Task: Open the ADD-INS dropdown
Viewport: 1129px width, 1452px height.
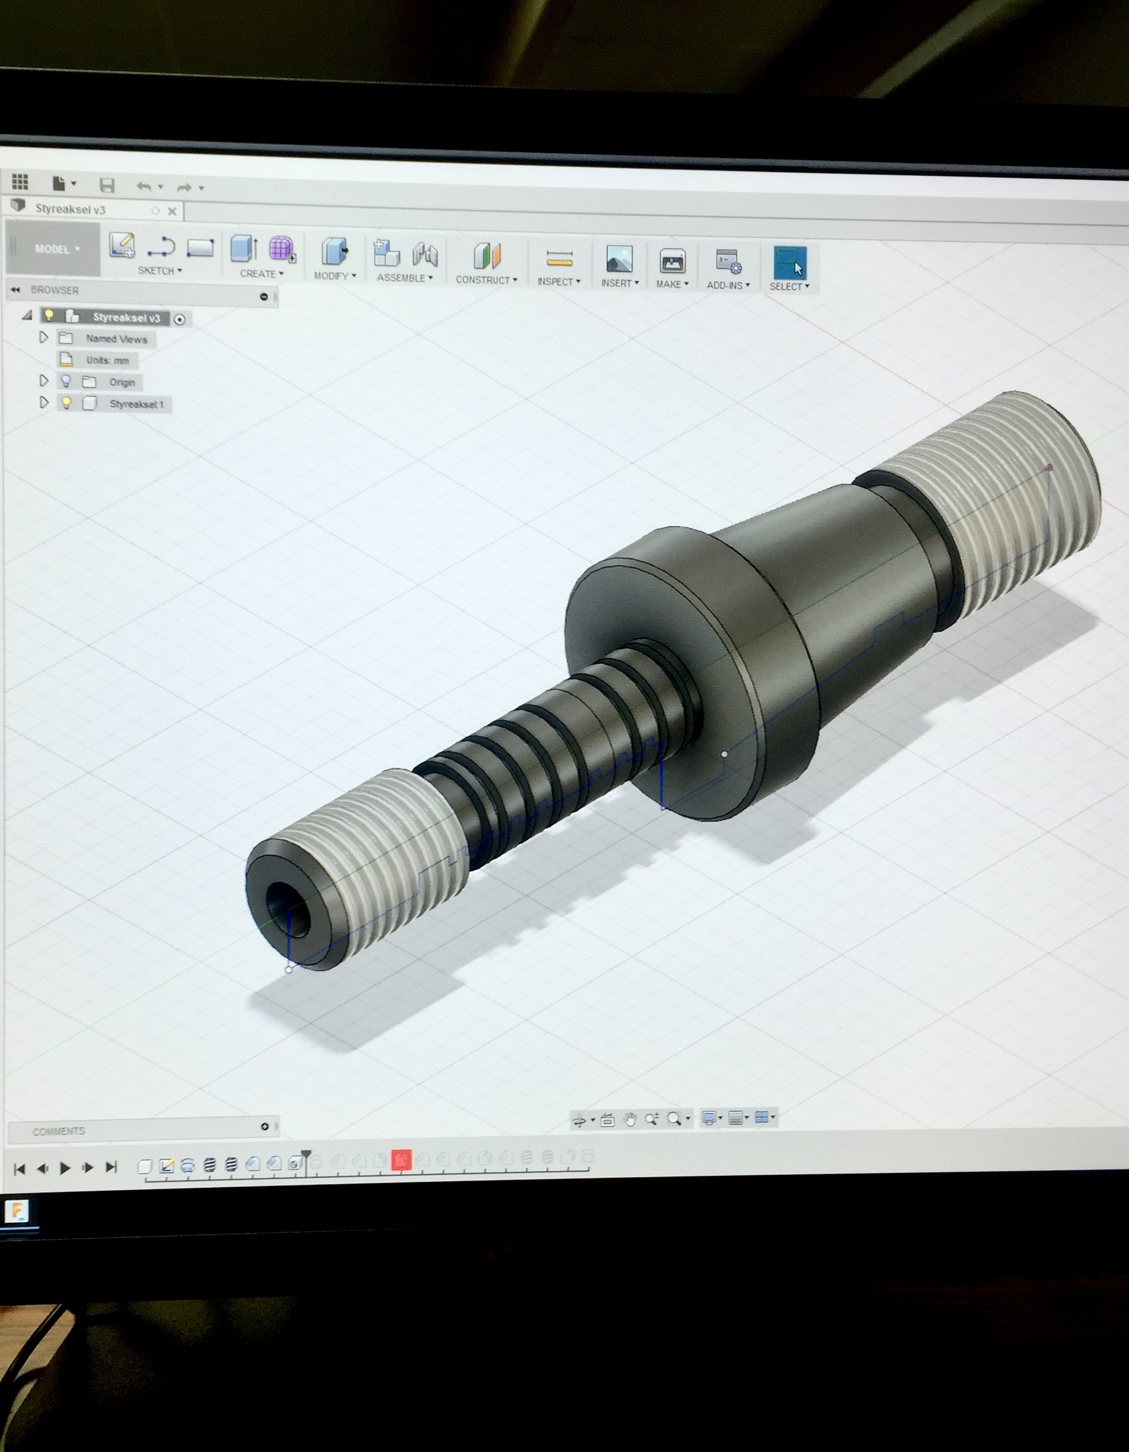Action: (728, 285)
